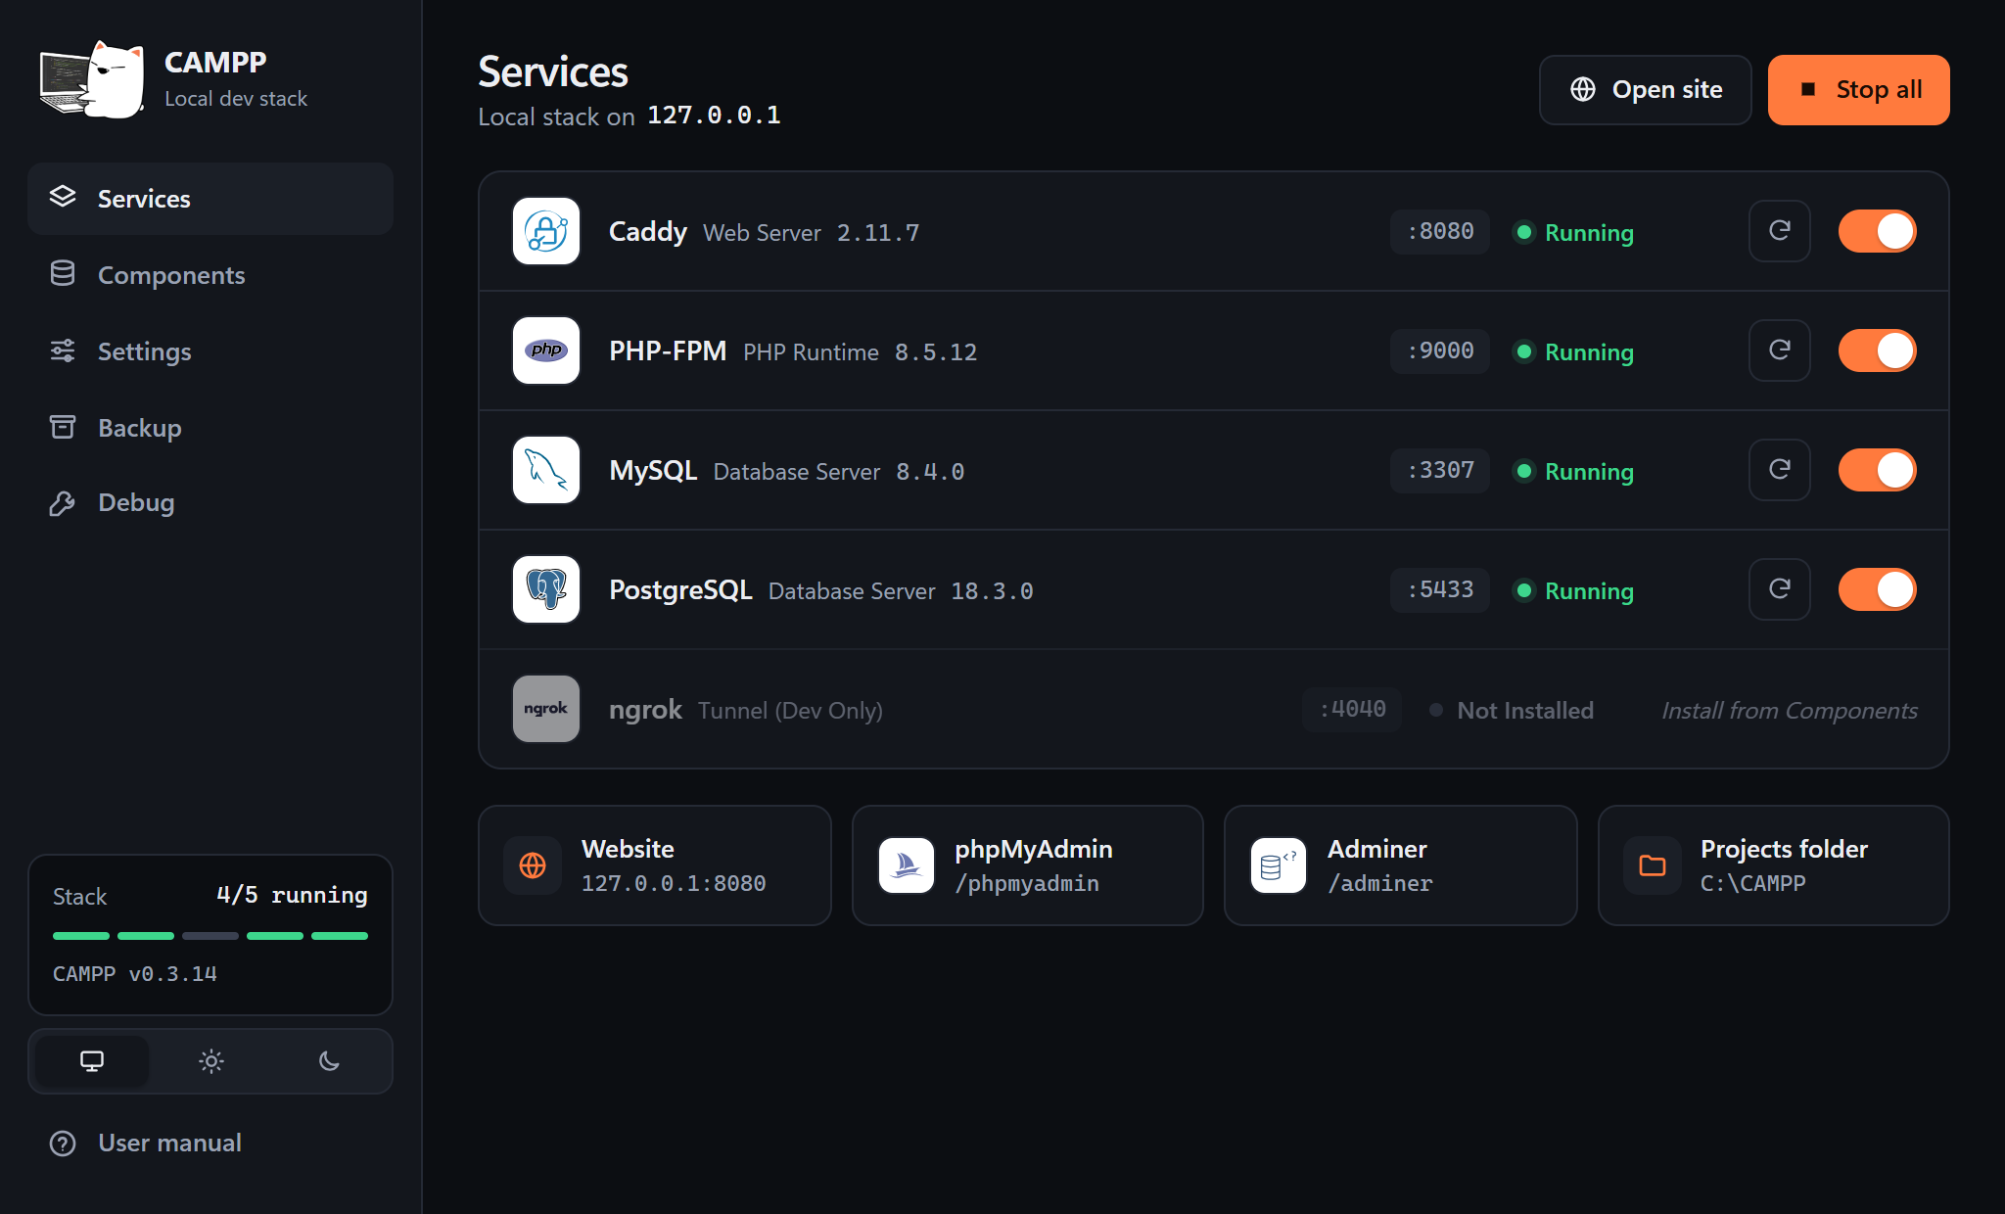Viewport: 2005px width, 1214px height.
Task: Restart the PostgreSQL service
Action: click(x=1779, y=589)
